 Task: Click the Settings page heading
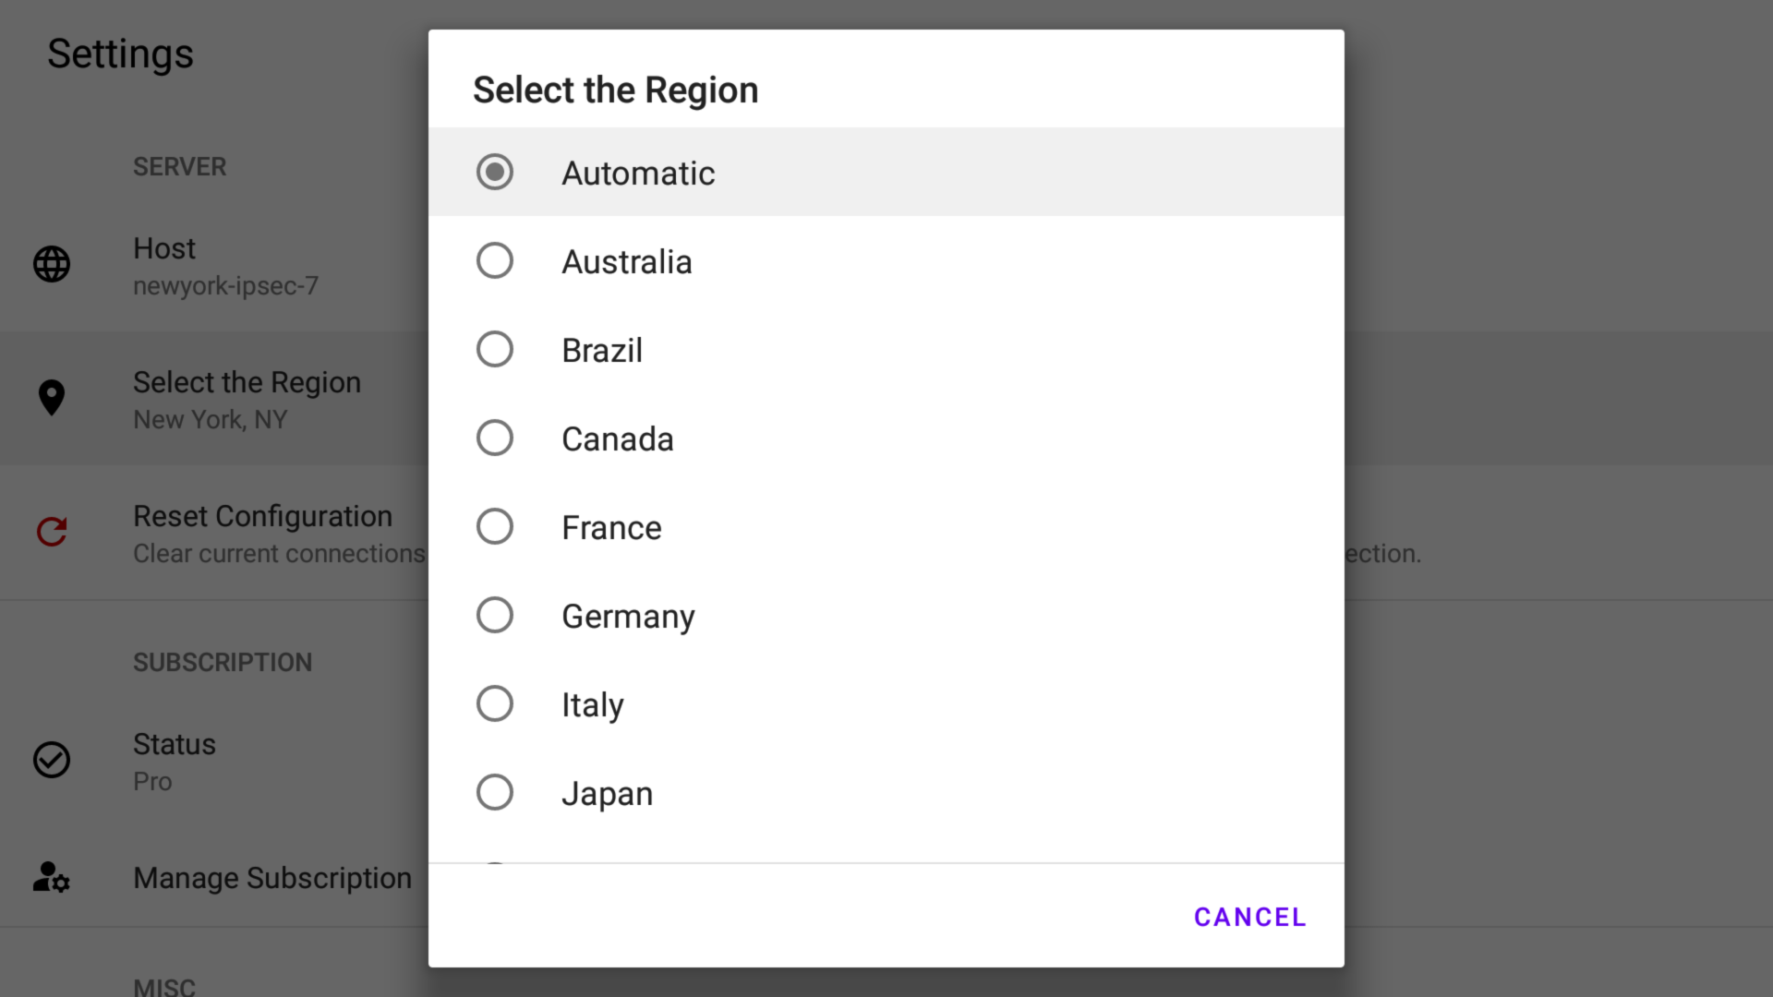click(x=120, y=54)
